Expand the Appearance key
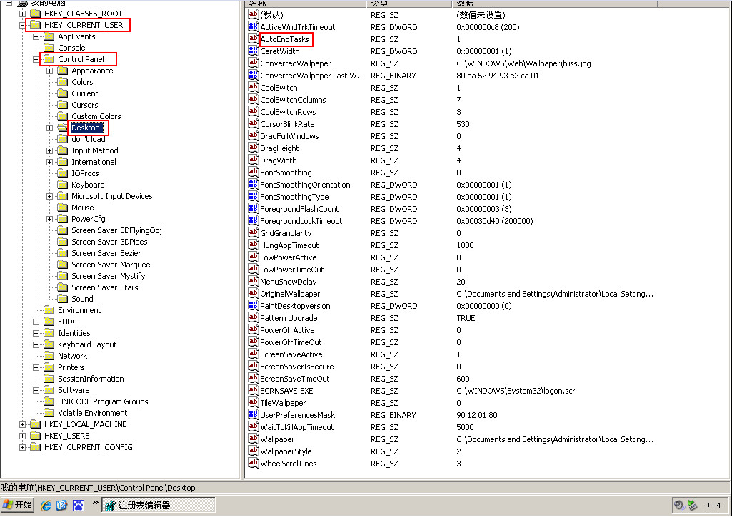 tap(50, 71)
